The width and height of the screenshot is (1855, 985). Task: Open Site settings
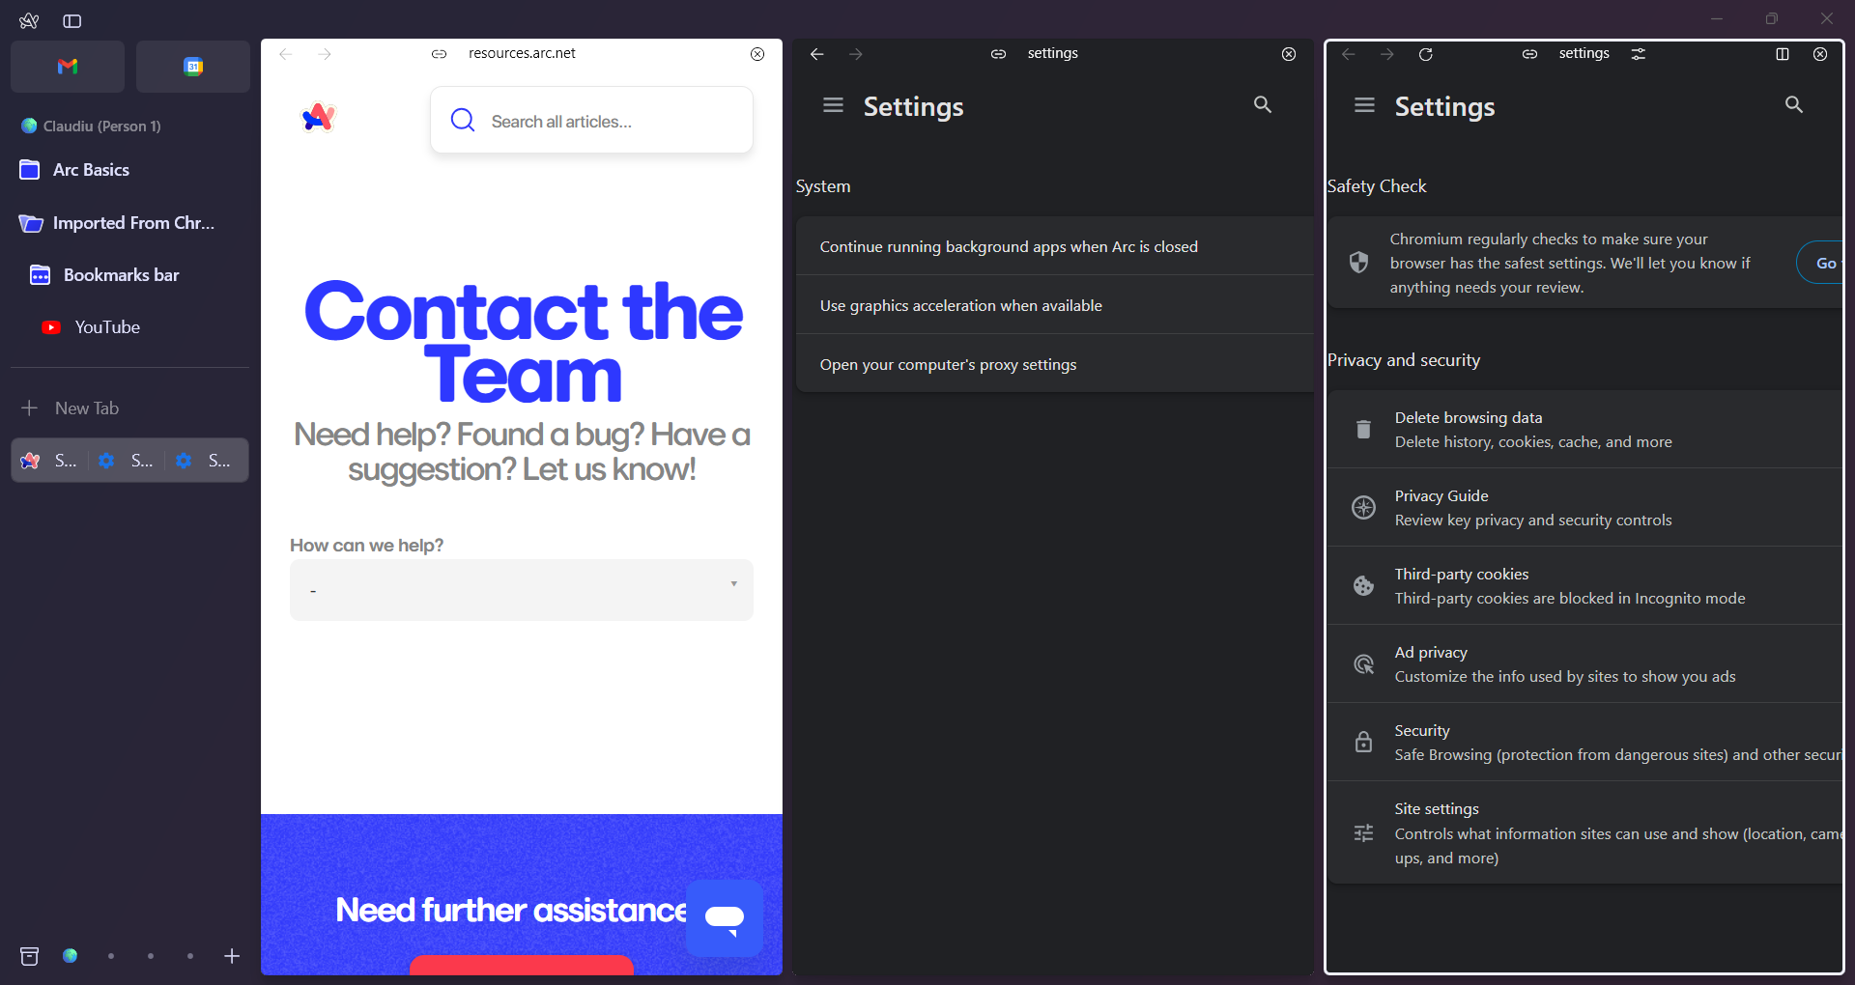pos(1585,832)
